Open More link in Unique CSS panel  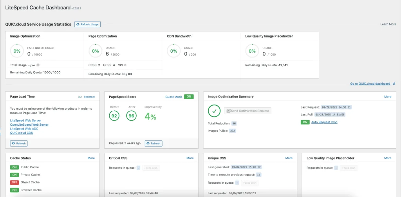click(289, 158)
